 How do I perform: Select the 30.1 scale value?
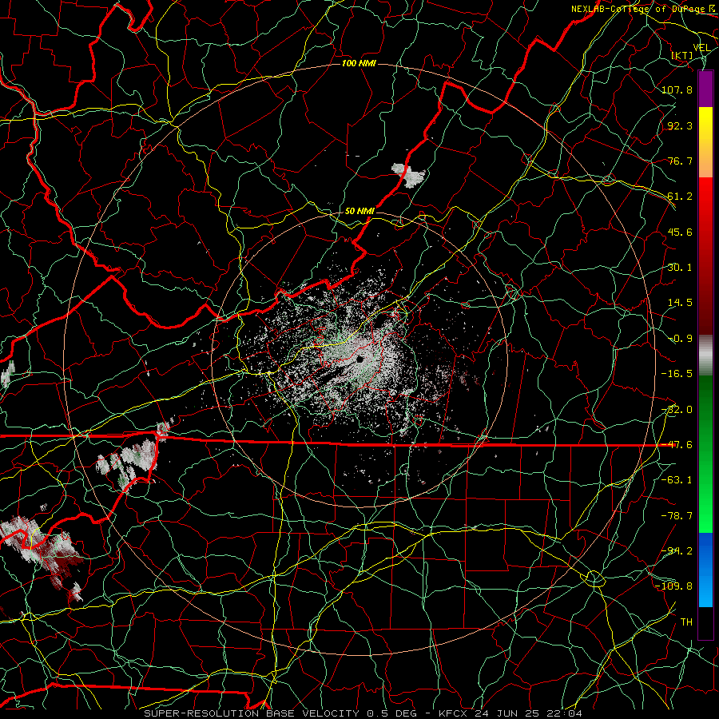click(x=680, y=268)
